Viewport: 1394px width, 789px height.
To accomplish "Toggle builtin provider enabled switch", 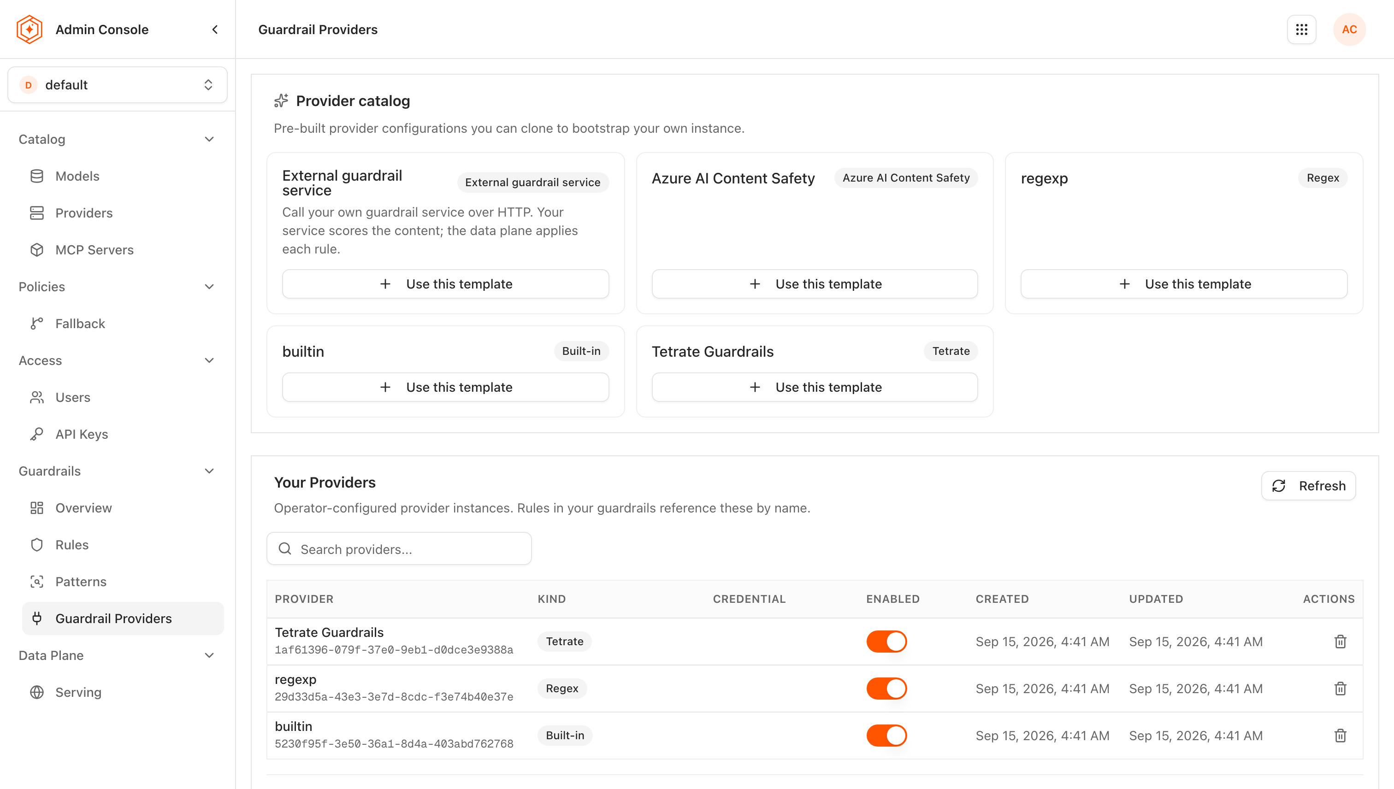I will coord(886,736).
